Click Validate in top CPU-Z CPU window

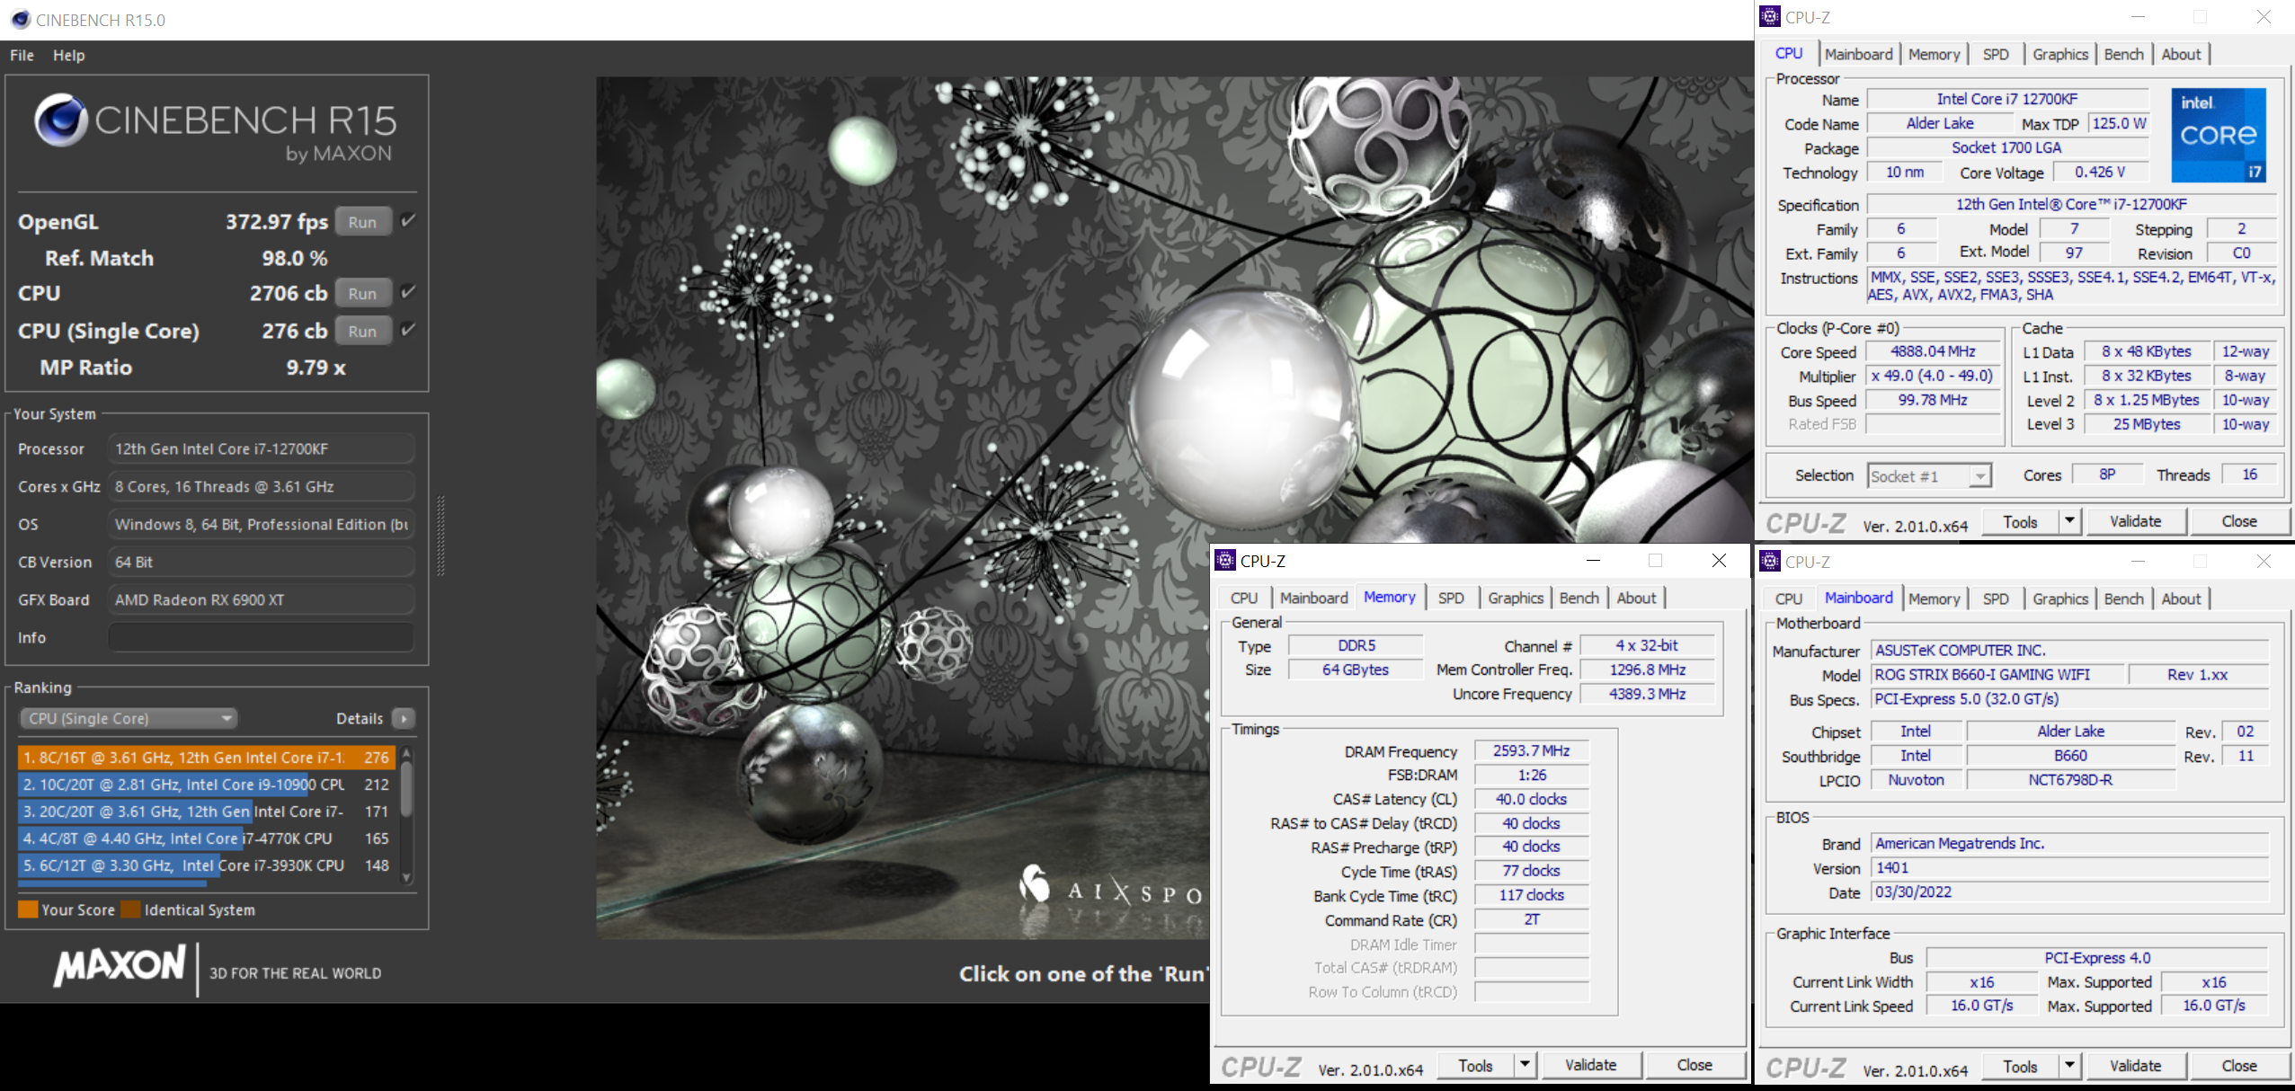click(2135, 521)
